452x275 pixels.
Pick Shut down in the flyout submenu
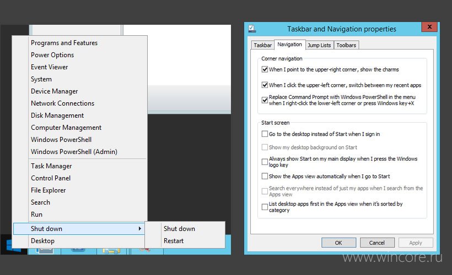(x=185, y=229)
